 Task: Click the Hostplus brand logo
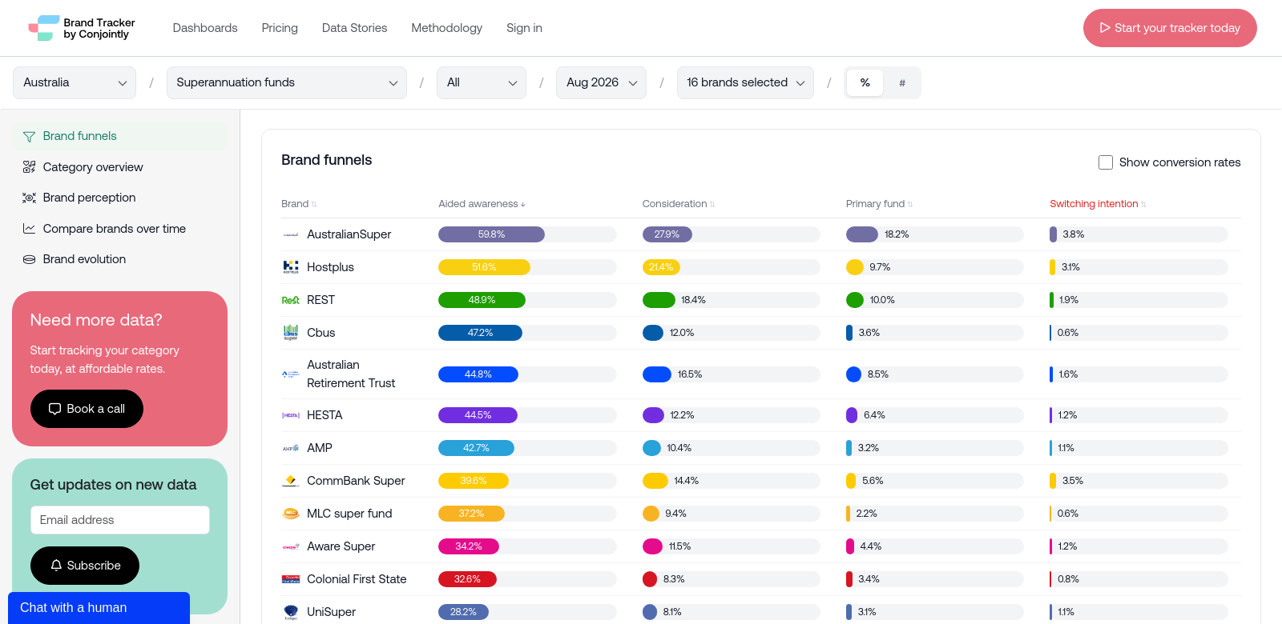(x=291, y=267)
